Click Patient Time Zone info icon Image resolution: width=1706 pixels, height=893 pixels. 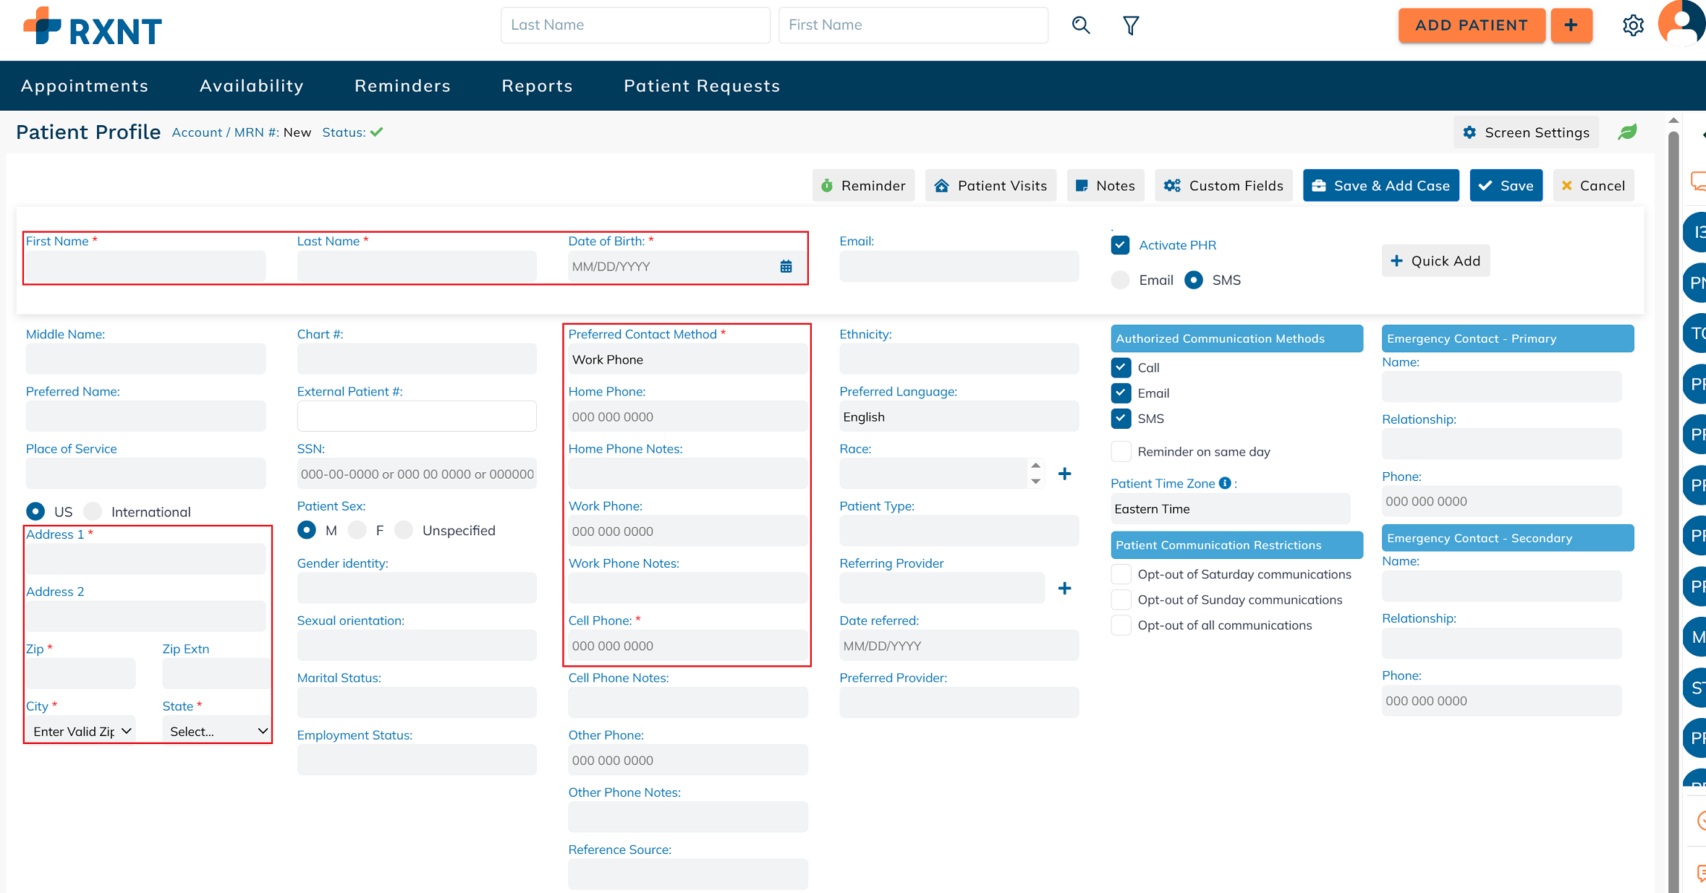[1225, 483]
